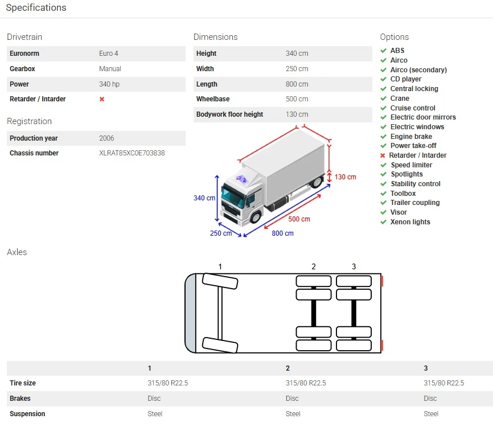Click the Euro 4 Euronorm value
The height and width of the screenshot is (427, 493).
(109, 54)
